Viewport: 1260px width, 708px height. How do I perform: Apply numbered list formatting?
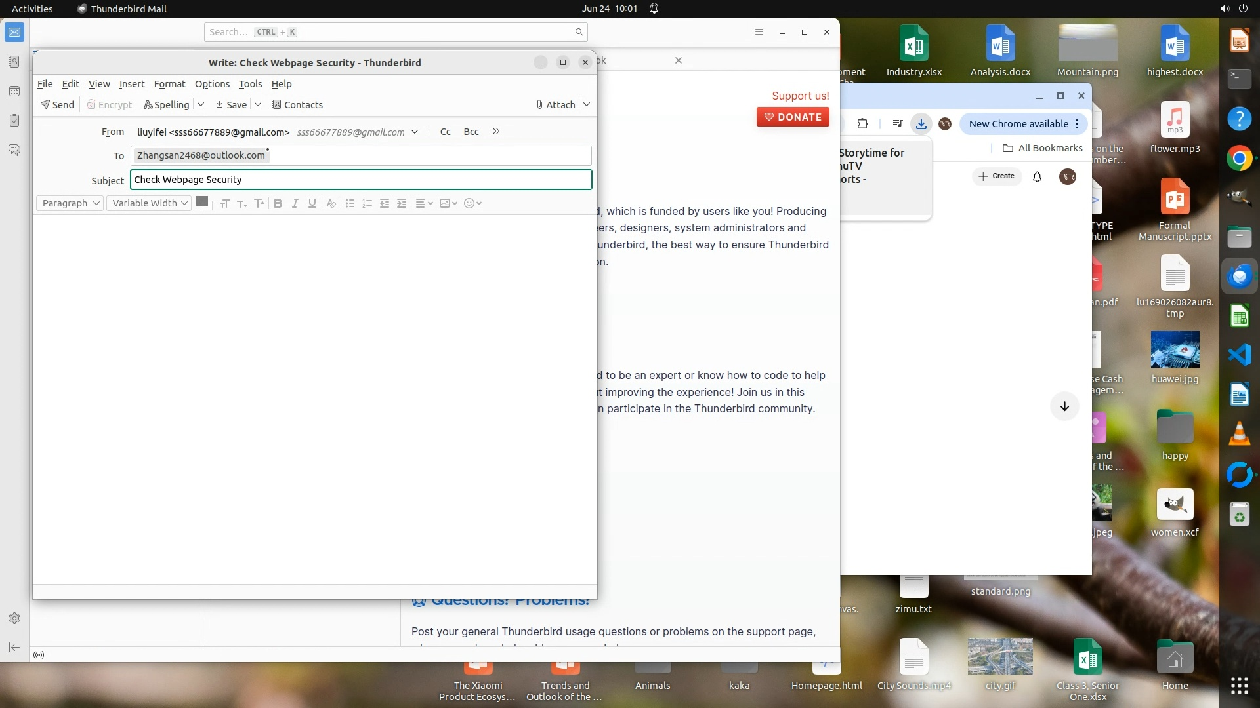point(367,203)
